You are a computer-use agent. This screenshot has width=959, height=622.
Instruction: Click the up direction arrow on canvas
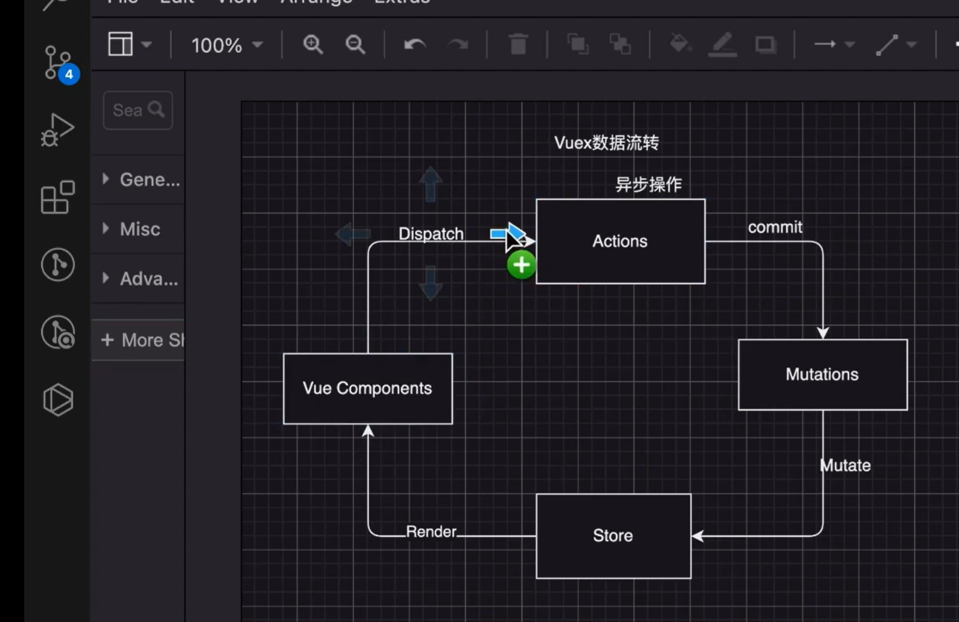point(430,184)
